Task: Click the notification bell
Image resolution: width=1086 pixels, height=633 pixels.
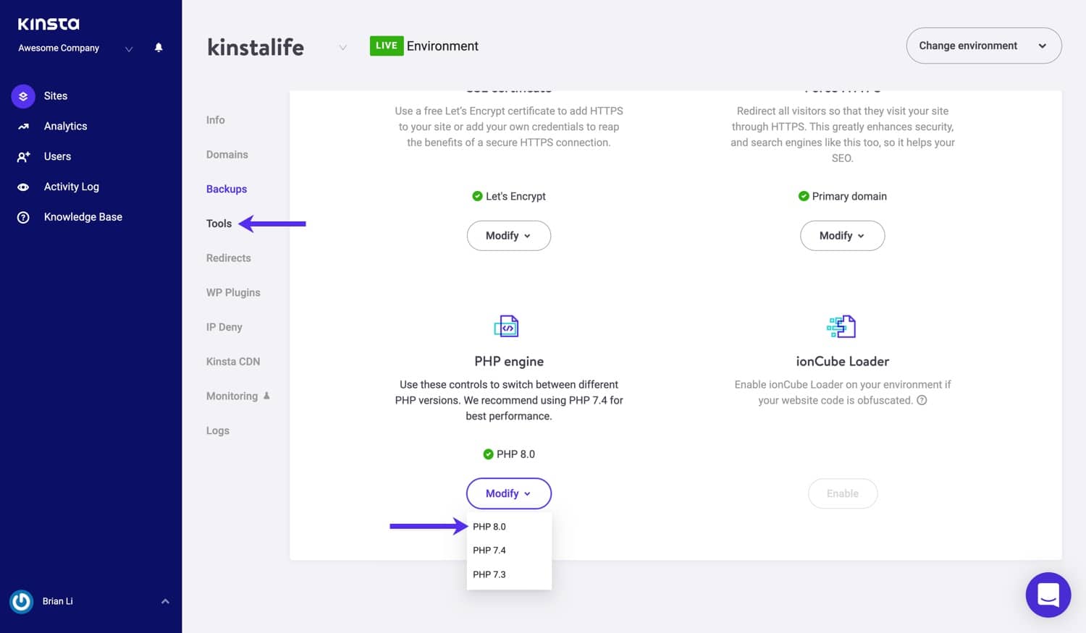Action: 158,48
